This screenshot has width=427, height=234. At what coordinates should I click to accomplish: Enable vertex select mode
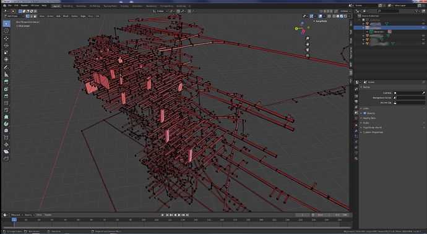coord(28,16)
